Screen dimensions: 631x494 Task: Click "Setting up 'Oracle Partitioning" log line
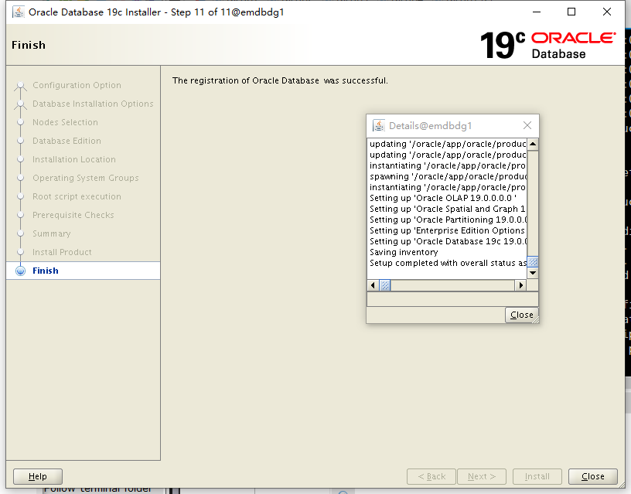click(x=448, y=220)
